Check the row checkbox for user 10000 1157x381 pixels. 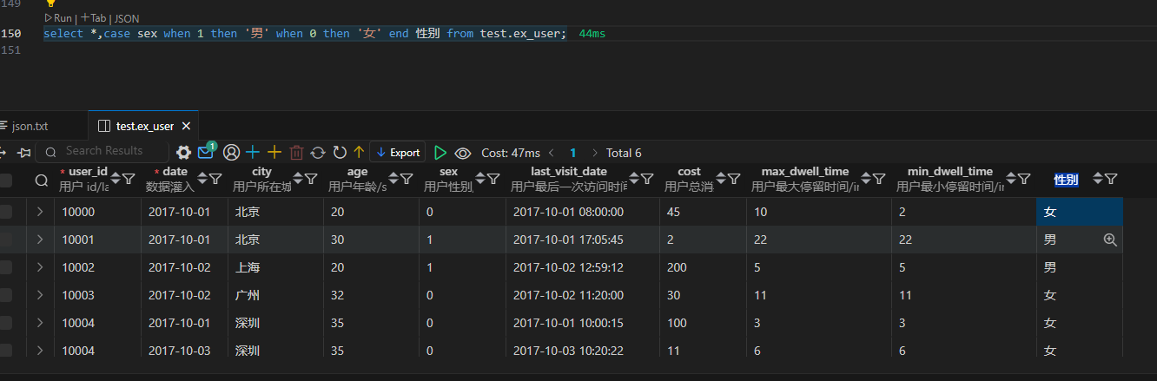6,212
